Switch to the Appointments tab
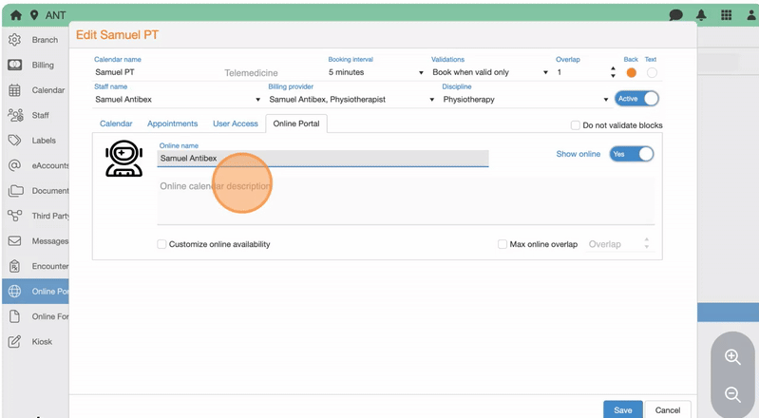The image size is (759, 418). coord(172,123)
